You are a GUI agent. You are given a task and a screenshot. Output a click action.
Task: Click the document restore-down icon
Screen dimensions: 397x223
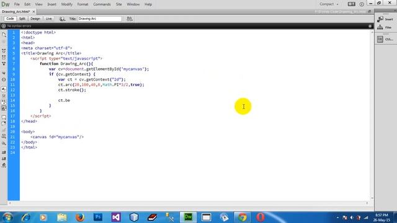point(370,12)
